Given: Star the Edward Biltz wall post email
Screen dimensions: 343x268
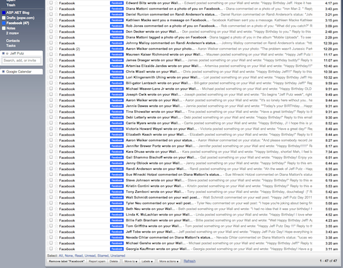Looking at the screenshot, I should 56,3.
